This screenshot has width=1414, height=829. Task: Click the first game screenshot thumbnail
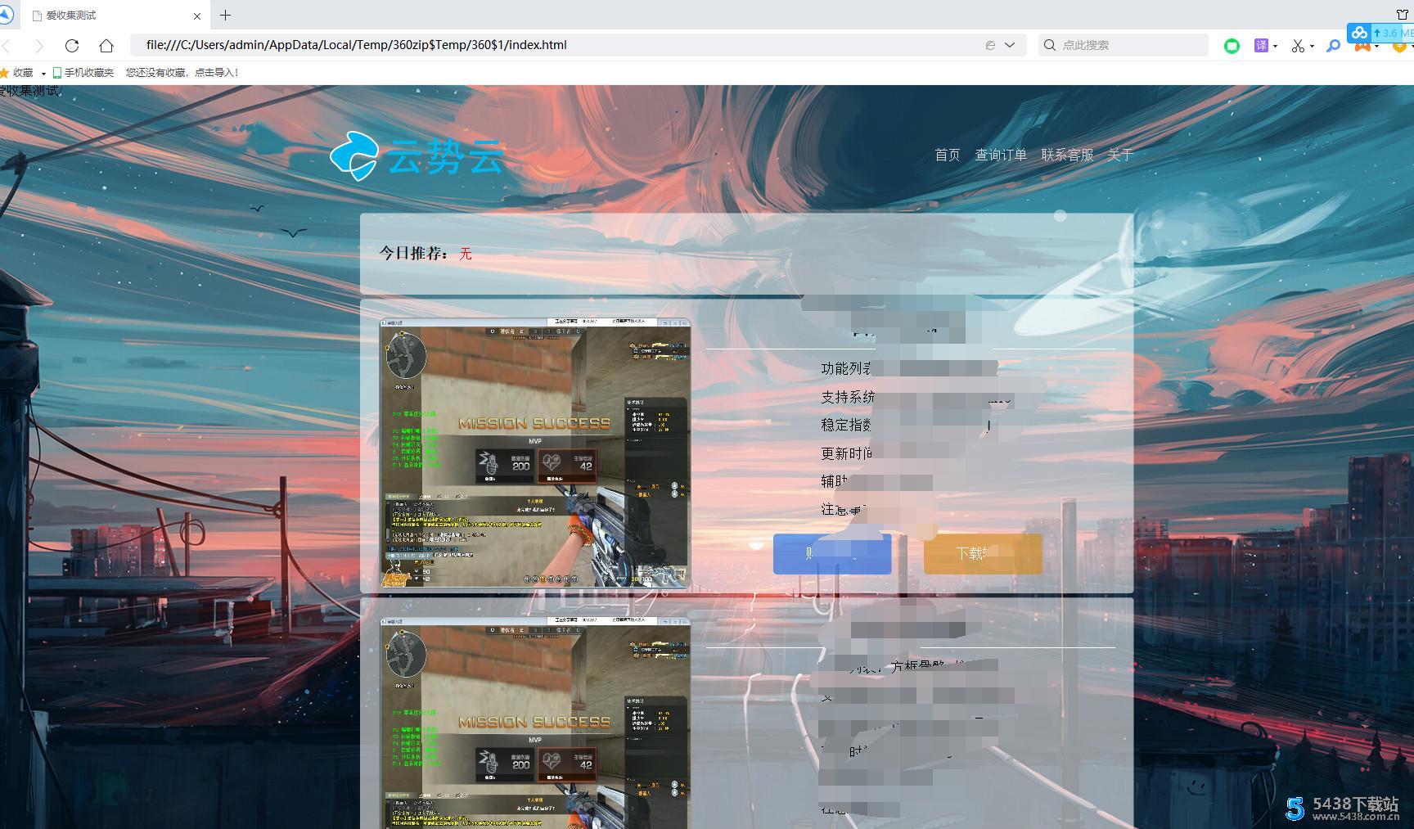pos(535,453)
